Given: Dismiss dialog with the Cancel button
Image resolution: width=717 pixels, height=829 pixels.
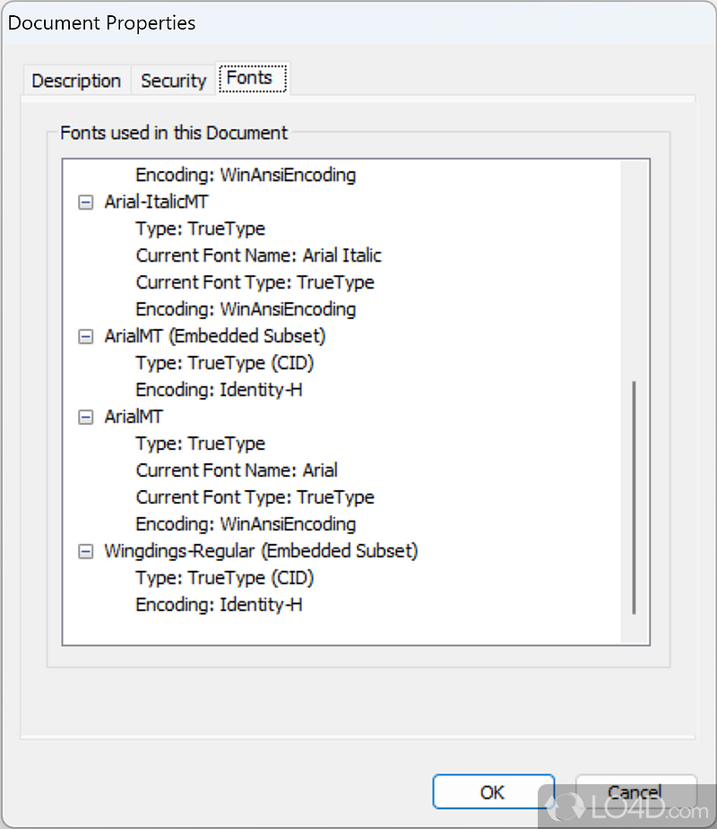Looking at the screenshot, I should point(635,792).
